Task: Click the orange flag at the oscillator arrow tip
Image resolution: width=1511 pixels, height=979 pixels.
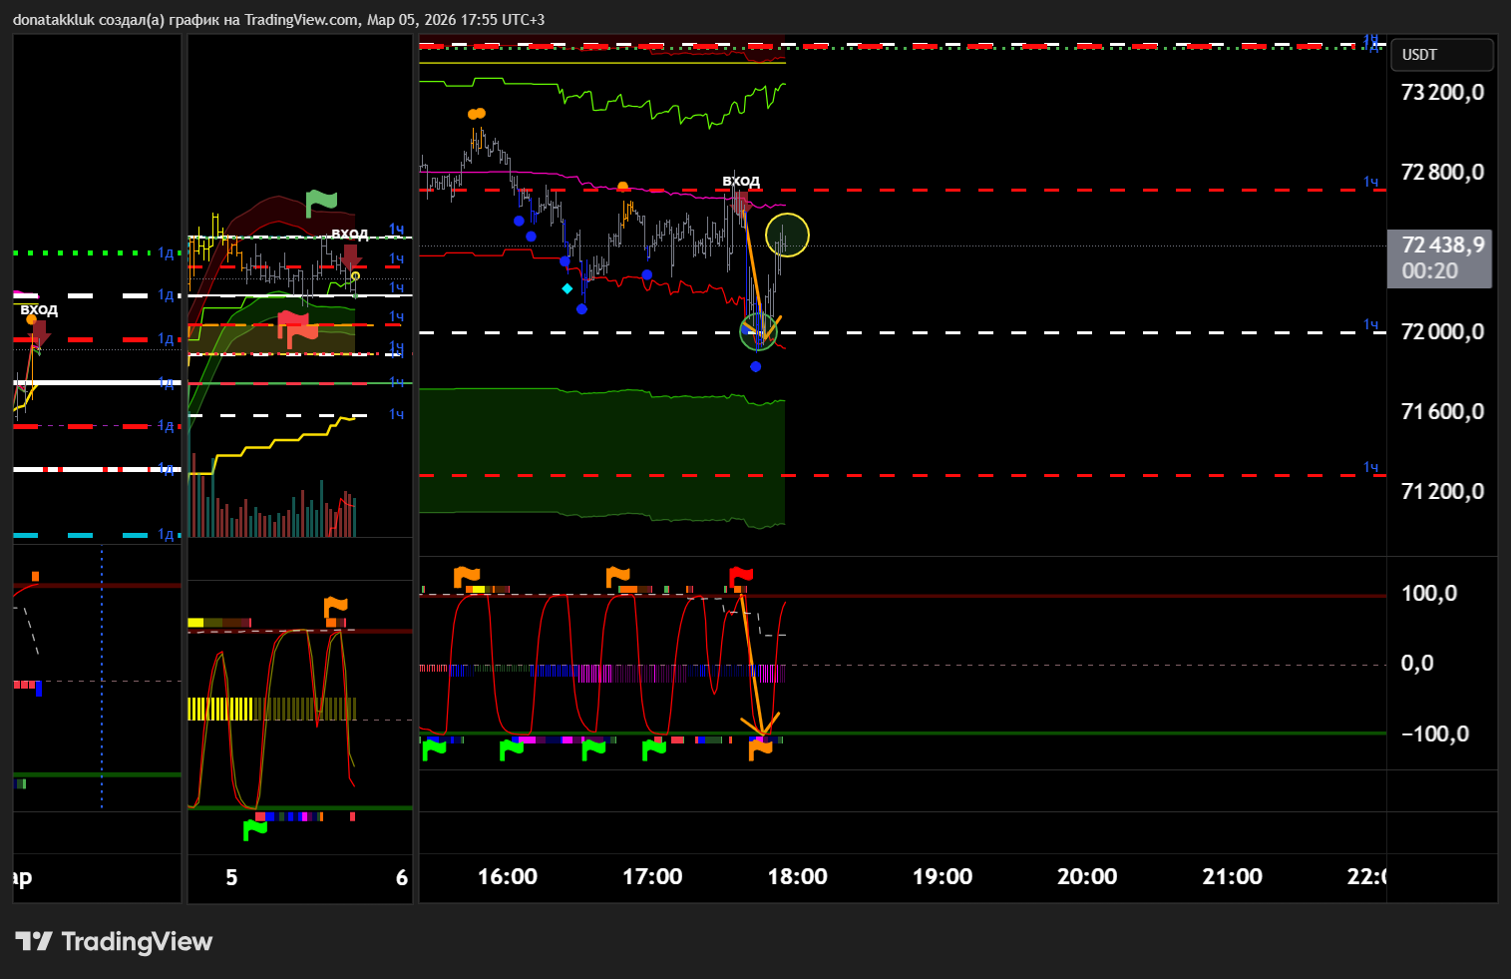Action: point(760,748)
